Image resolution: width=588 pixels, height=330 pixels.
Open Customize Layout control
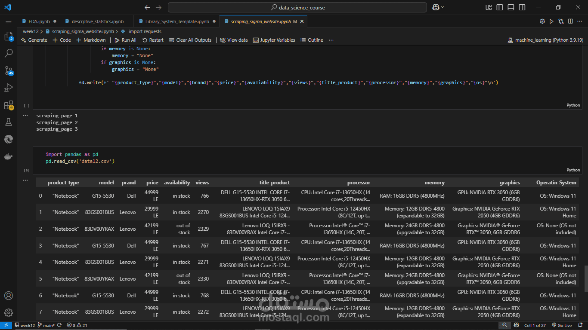(489, 7)
